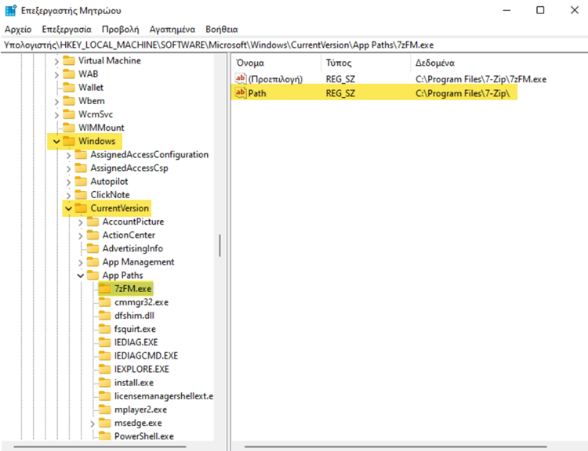Click the string value icon beside Path
Viewport: 588px width, 451px height.
(x=241, y=92)
